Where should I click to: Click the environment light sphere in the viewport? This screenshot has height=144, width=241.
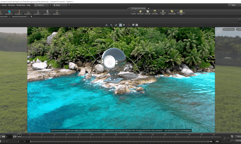click(114, 61)
